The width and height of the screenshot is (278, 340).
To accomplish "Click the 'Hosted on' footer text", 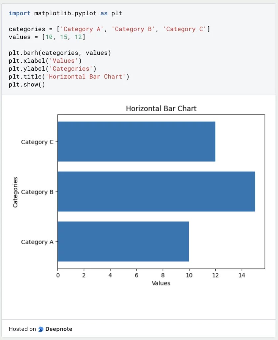I will point(22,329).
